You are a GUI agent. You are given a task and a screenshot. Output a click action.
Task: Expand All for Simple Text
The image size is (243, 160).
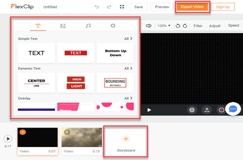[128, 39]
